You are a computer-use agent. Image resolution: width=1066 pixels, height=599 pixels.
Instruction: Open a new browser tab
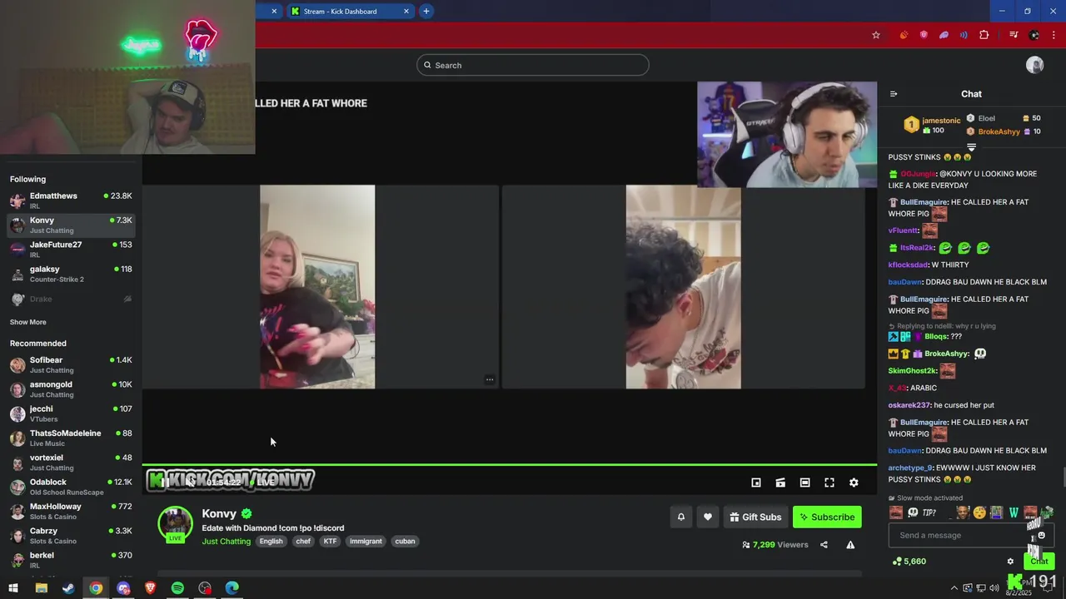click(426, 11)
